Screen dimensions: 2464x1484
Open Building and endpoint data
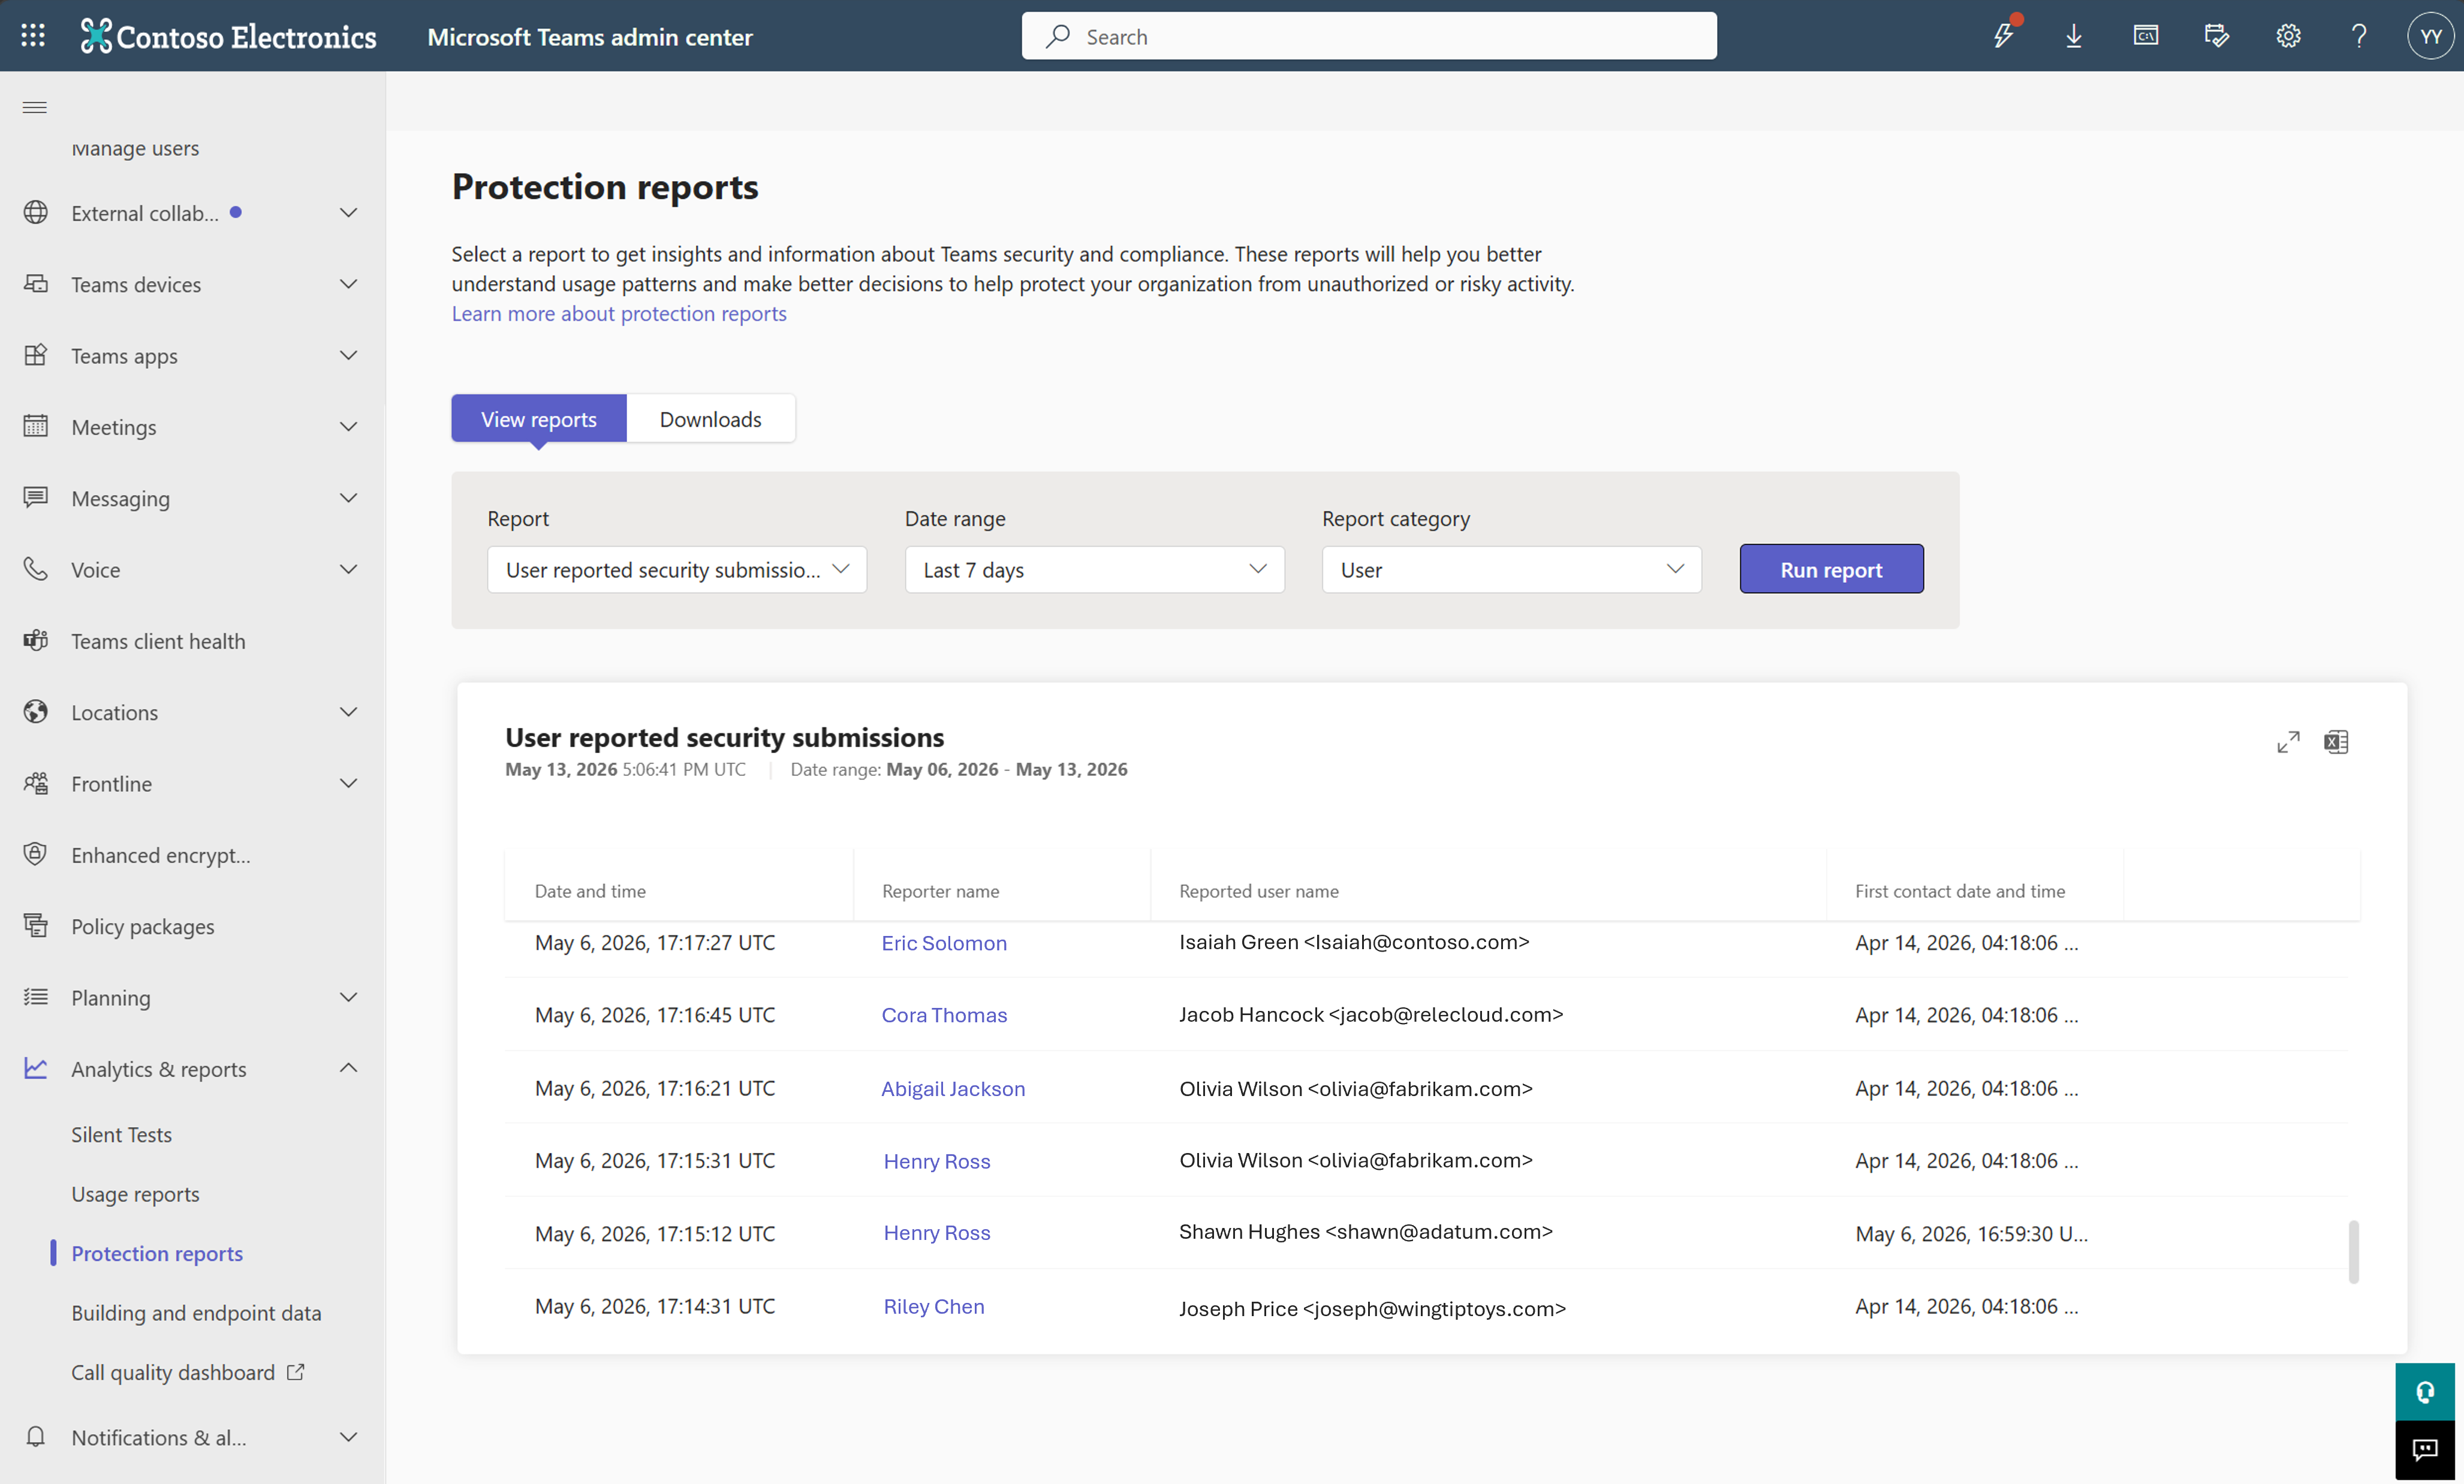[196, 1313]
